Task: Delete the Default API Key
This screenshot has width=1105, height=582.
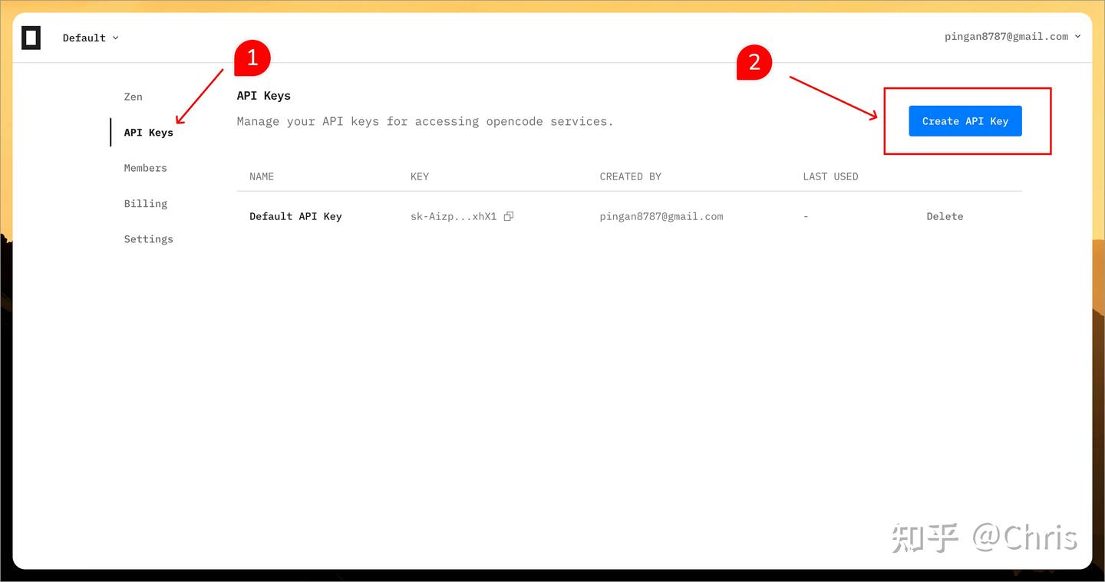Action: coord(945,216)
